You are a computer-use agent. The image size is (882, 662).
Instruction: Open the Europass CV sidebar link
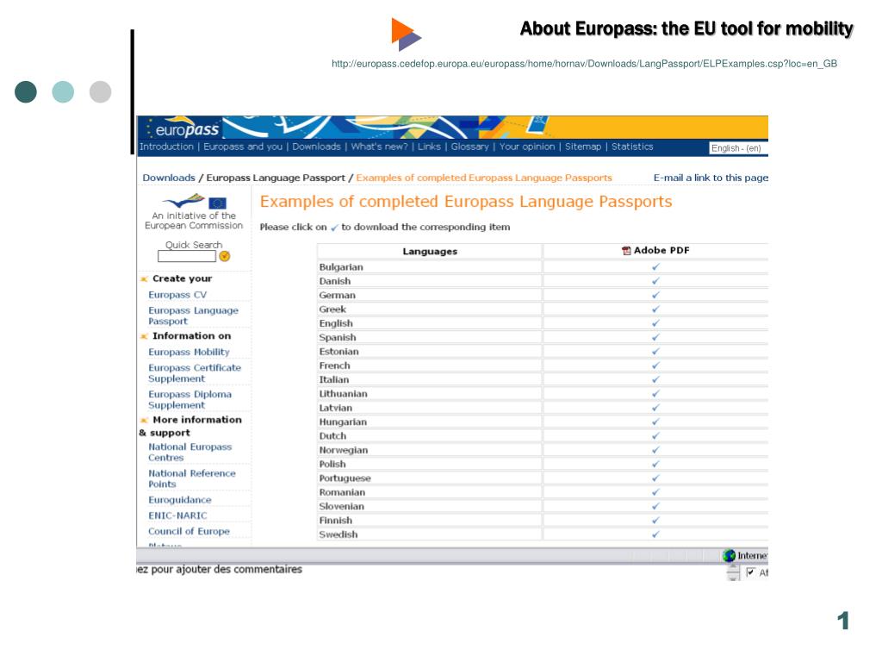point(177,295)
